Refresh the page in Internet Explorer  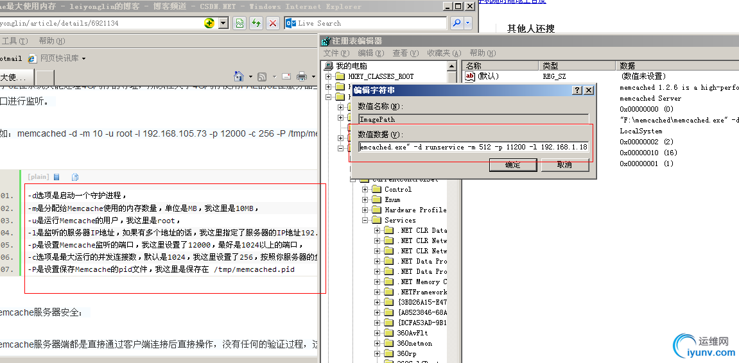pyautogui.click(x=256, y=23)
